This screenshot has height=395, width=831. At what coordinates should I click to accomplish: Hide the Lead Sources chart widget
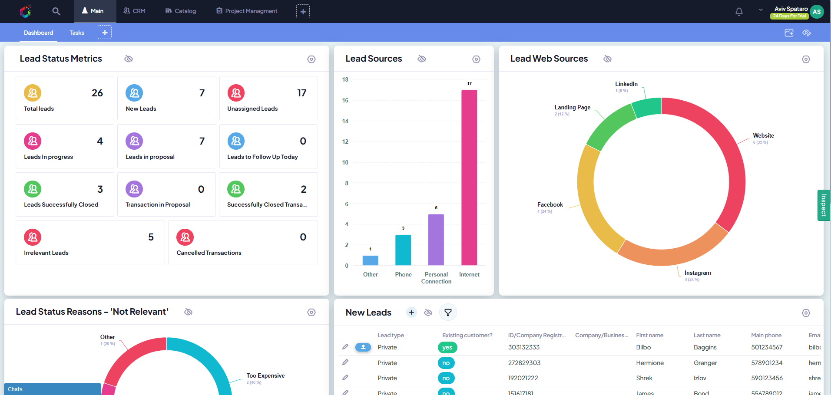pos(421,59)
